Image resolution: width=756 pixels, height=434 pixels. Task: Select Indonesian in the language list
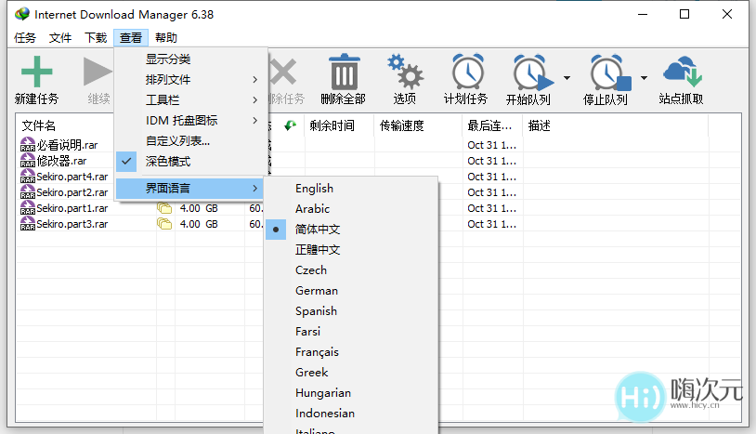click(x=351, y=414)
